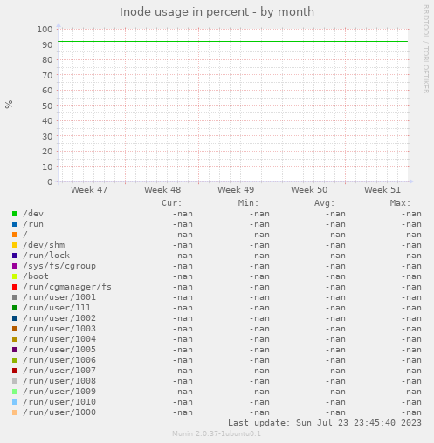Click the Last update timestamp text
Viewport: 434px width, 443px height.
325,423
